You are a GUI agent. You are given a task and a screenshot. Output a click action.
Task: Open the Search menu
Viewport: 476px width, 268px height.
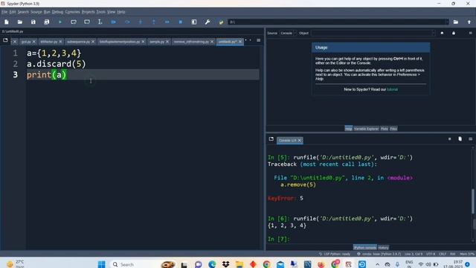[x=23, y=12]
